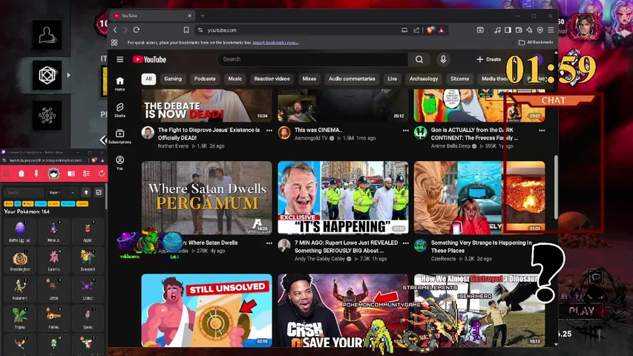The width and height of the screenshot is (633, 356).
Task: Refresh the Pokémon panel with circular arrow
Action: [102, 174]
